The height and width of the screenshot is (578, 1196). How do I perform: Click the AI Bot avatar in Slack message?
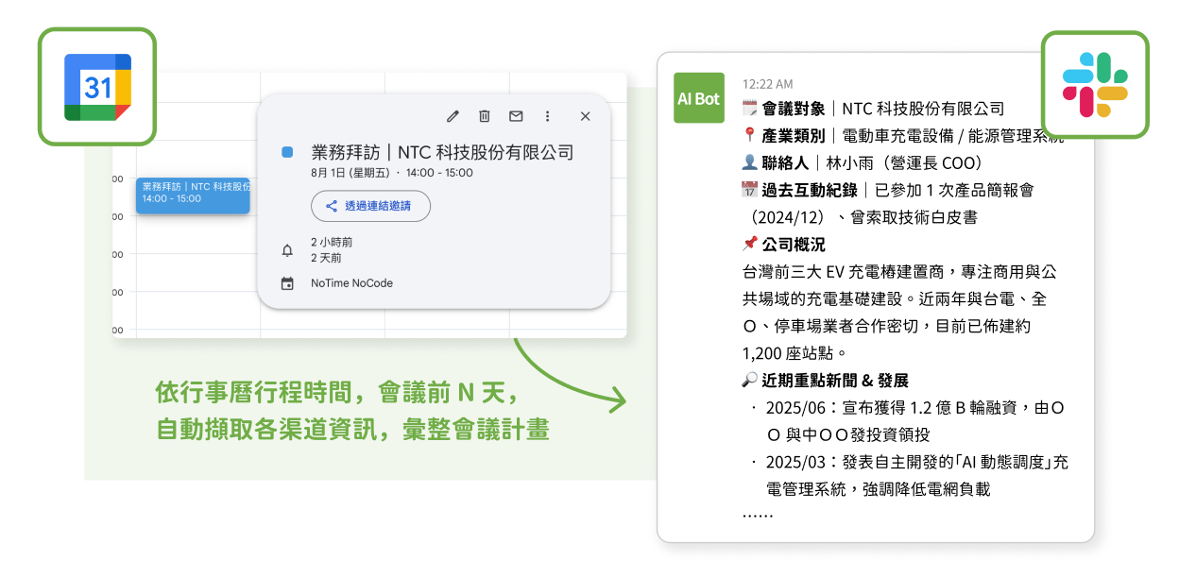pos(699,98)
